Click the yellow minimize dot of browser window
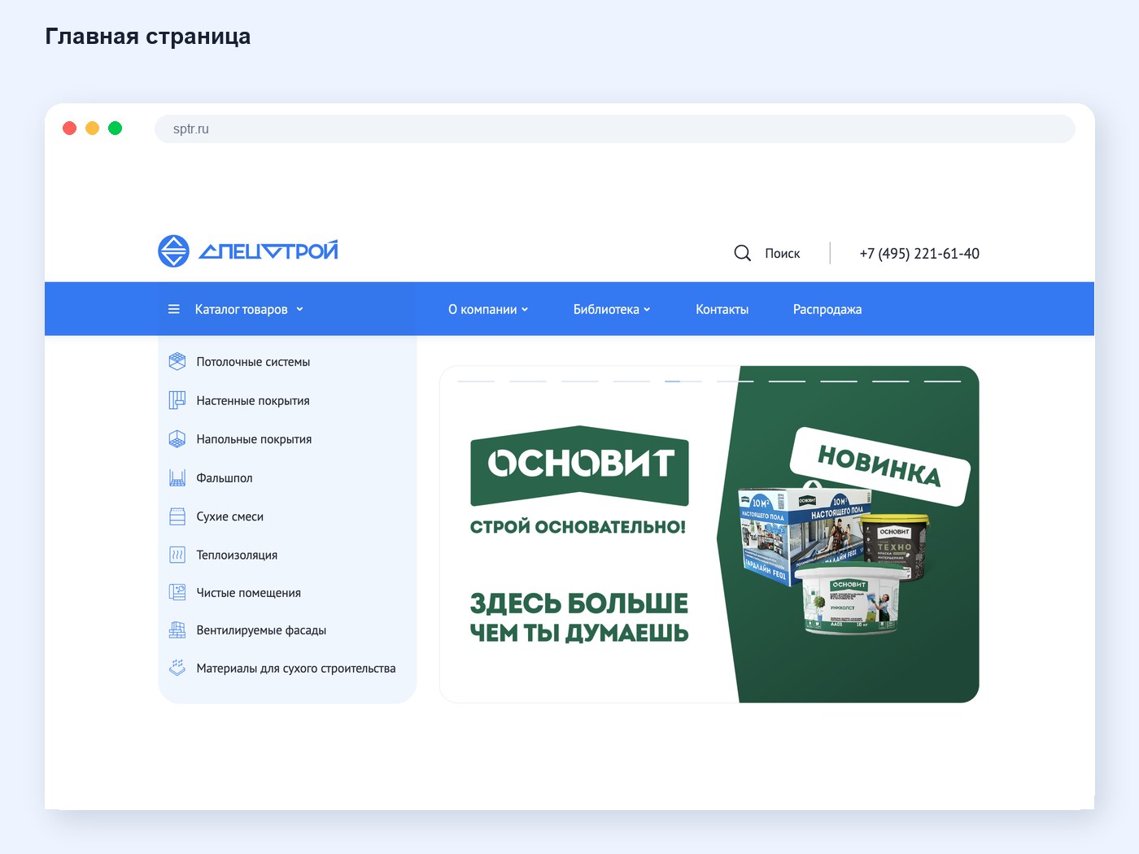The height and width of the screenshot is (854, 1139). [x=93, y=129]
